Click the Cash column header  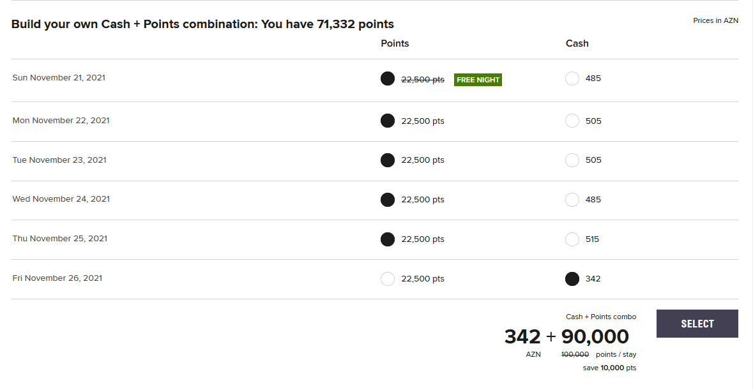pos(577,43)
